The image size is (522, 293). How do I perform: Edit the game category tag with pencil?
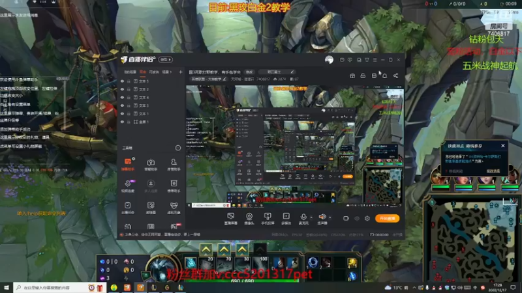(x=209, y=79)
